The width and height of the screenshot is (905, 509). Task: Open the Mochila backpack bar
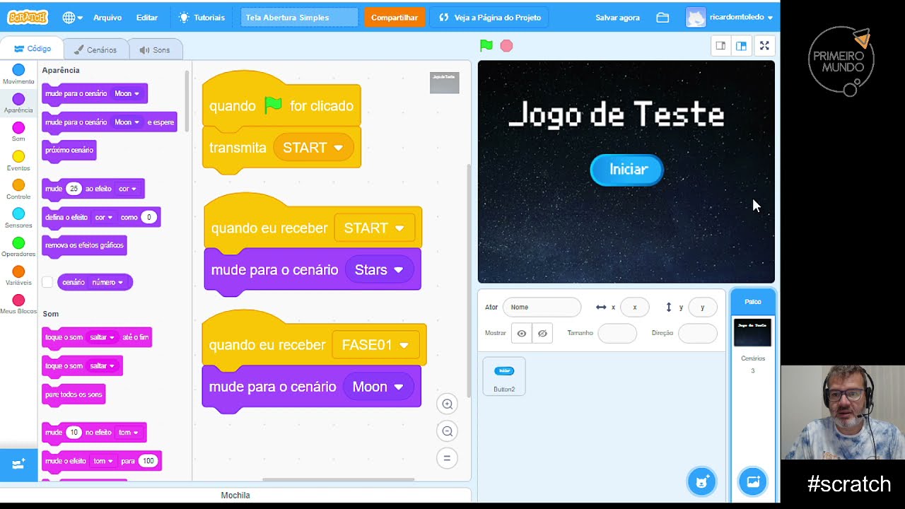[235, 496]
